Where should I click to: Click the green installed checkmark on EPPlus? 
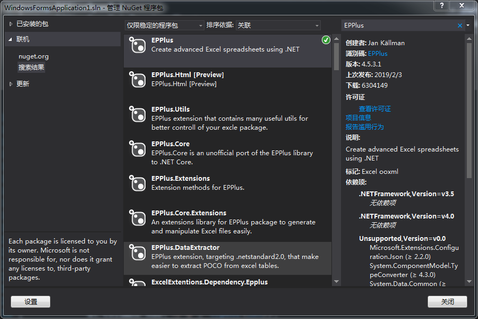coord(326,40)
